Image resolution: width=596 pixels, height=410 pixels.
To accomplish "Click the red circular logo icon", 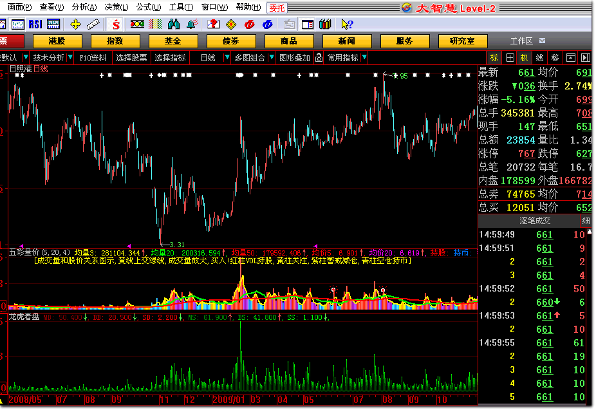I will tap(250, 24).
